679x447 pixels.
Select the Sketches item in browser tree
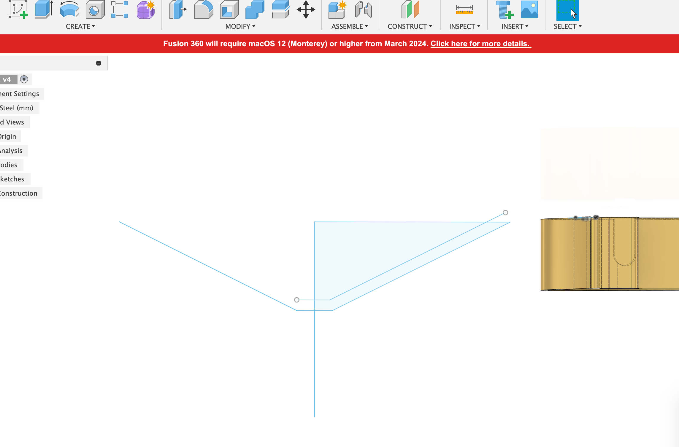pyautogui.click(x=12, y=179)
